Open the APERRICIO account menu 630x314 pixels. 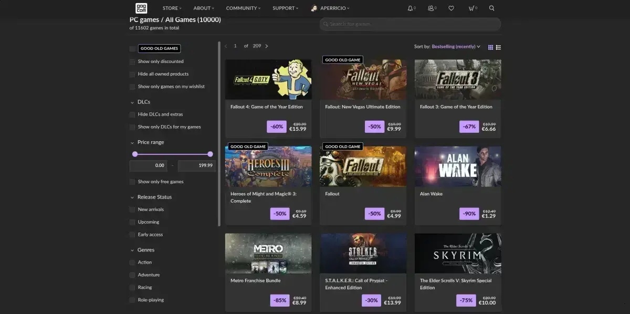[x=335, y=8]
